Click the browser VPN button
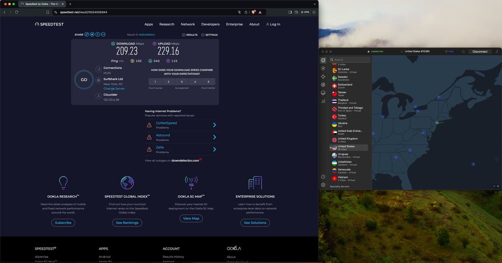The width and height of the screenshot is (502, 263). coord(305,12)
